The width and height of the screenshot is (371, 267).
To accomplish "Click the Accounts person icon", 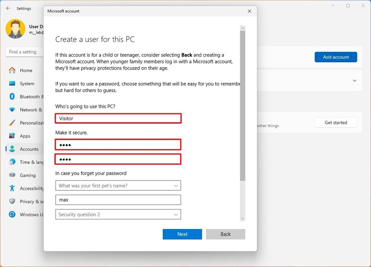I will pyautogui.click(x=12, y=149).
